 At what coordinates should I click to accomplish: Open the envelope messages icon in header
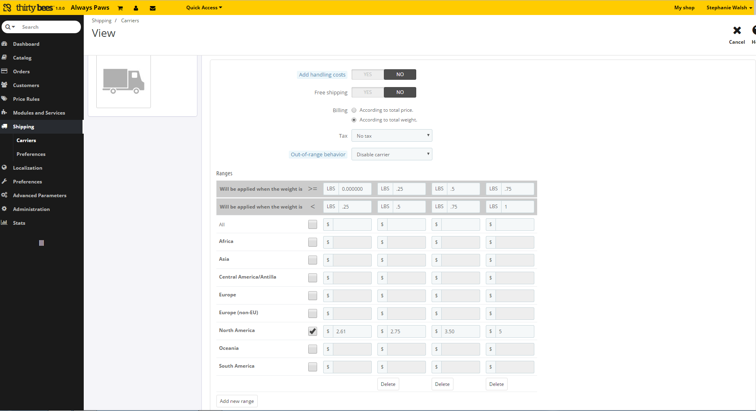pos(152,8)
